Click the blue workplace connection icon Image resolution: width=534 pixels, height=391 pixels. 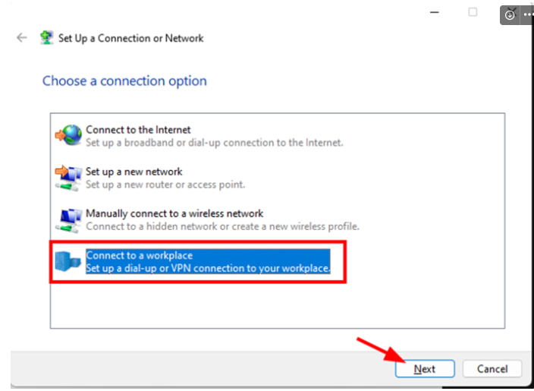[x=69, y=262]
